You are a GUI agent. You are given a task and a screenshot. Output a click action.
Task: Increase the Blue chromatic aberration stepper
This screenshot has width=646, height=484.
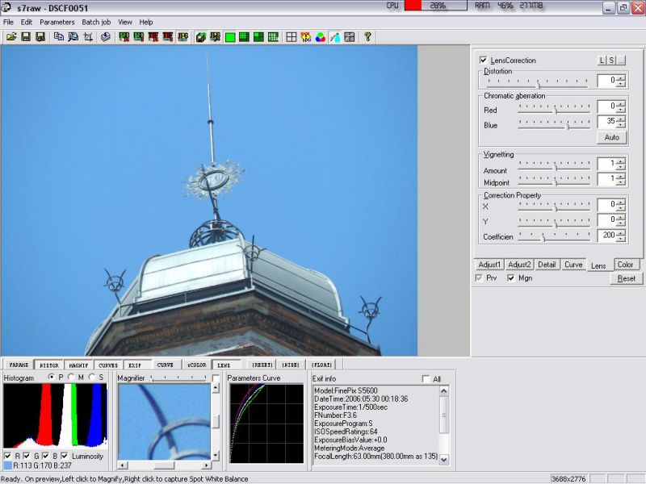pos(621,119)
